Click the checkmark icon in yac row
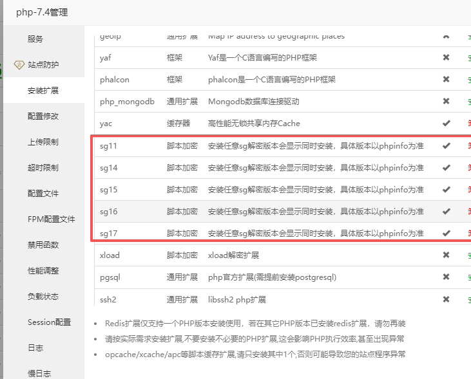471x379 pixels. [447, 124]
